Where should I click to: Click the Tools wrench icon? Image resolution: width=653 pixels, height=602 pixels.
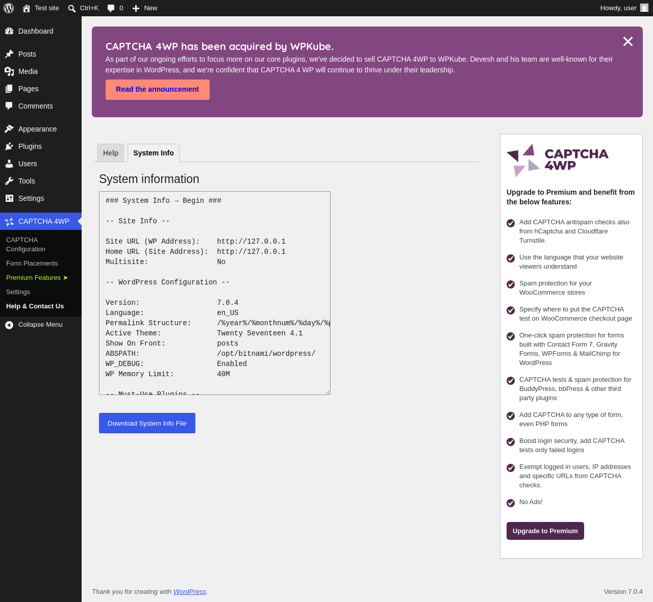coord(9,181)
